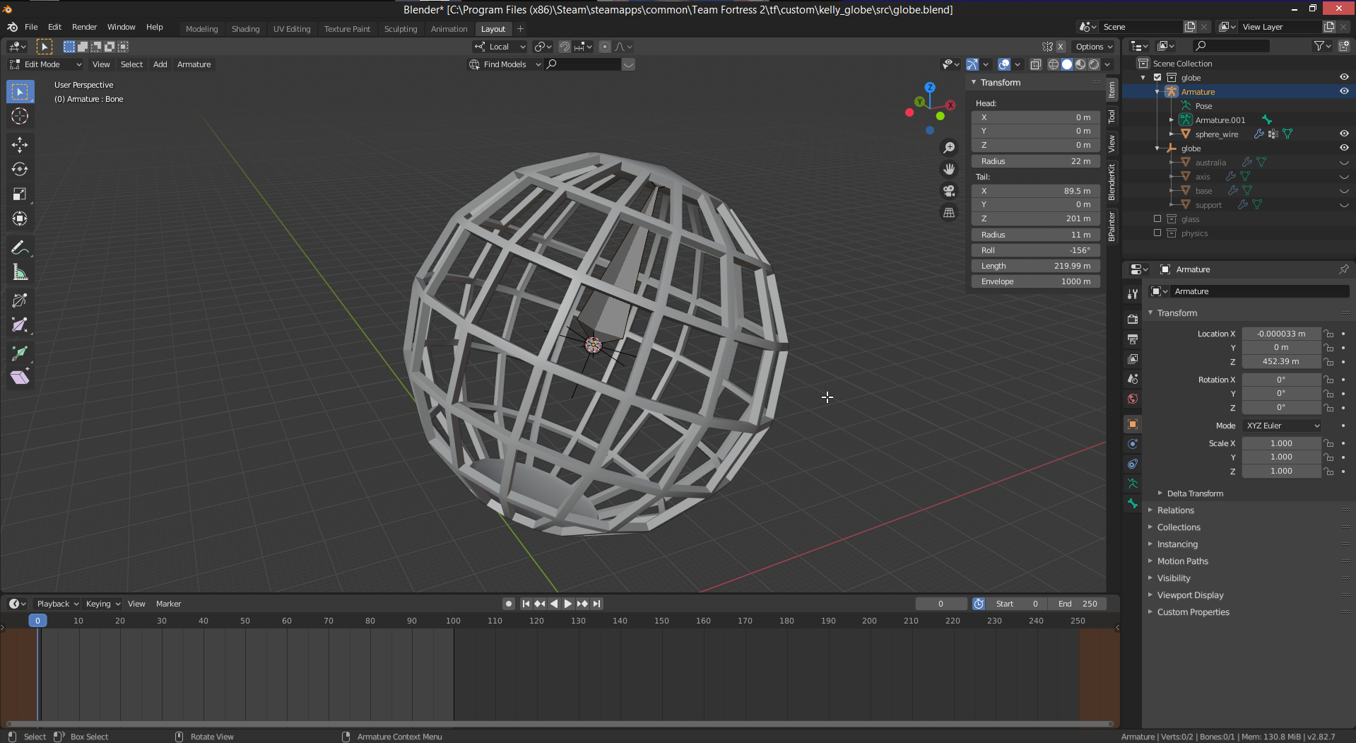Open the Render menu

tap(84, 27)
